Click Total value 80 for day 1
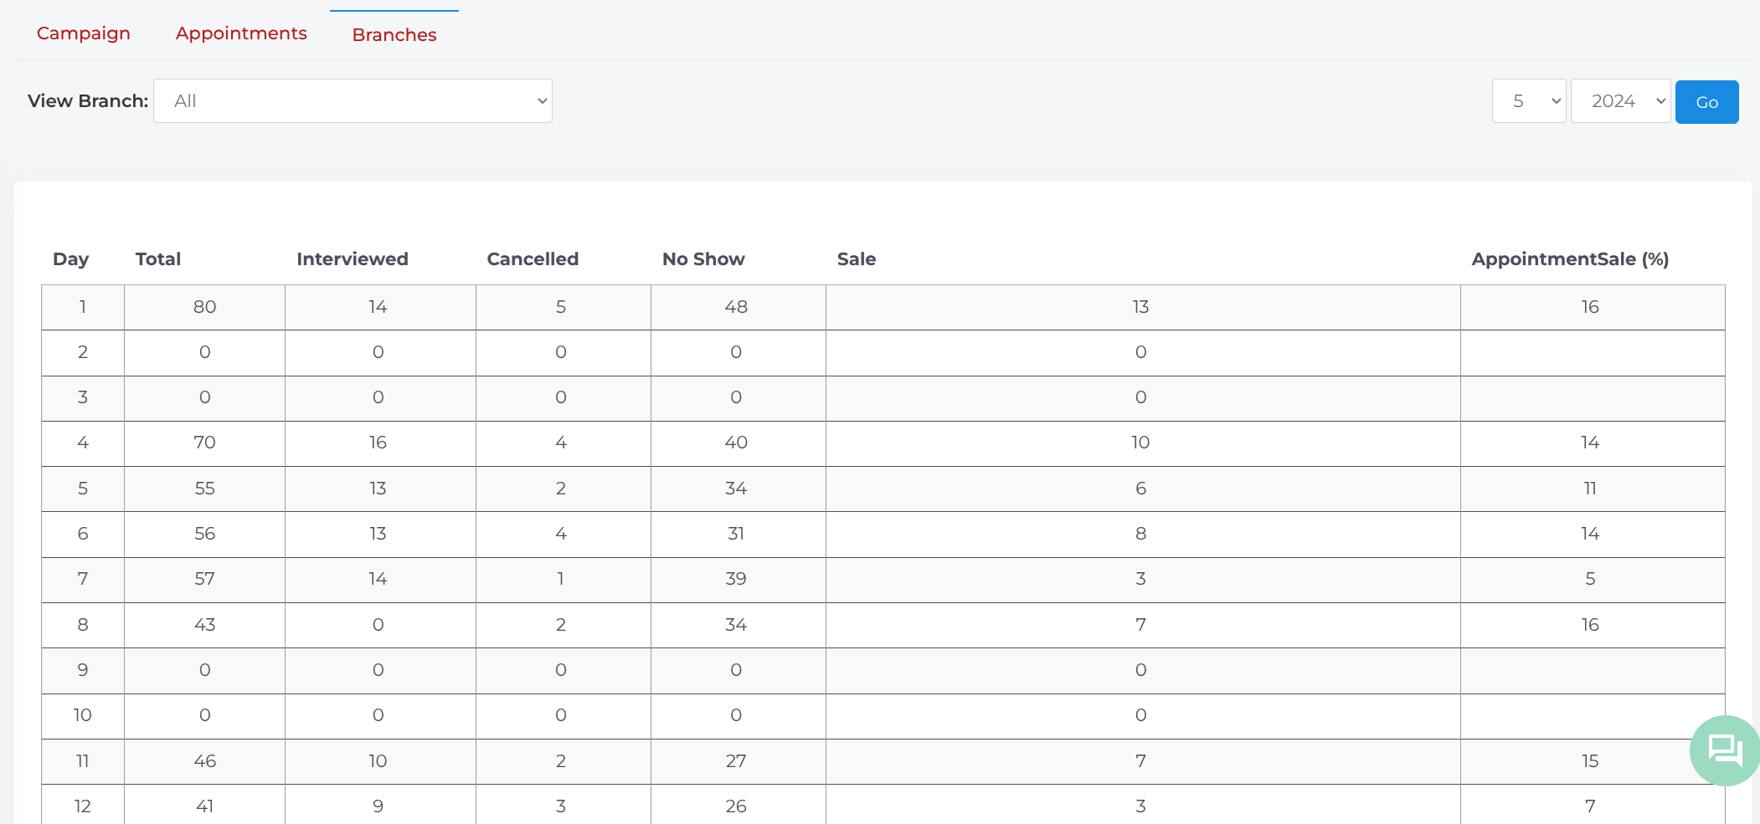 (x=205, y=307)
